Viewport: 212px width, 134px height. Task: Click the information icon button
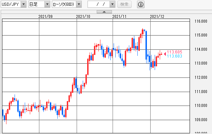click(141, 4)
